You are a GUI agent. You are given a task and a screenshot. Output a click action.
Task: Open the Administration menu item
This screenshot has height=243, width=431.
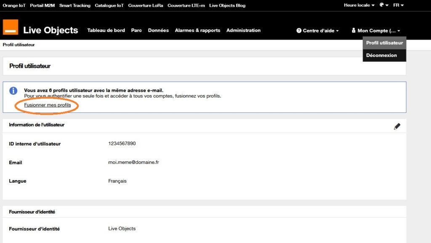(243, 30)
